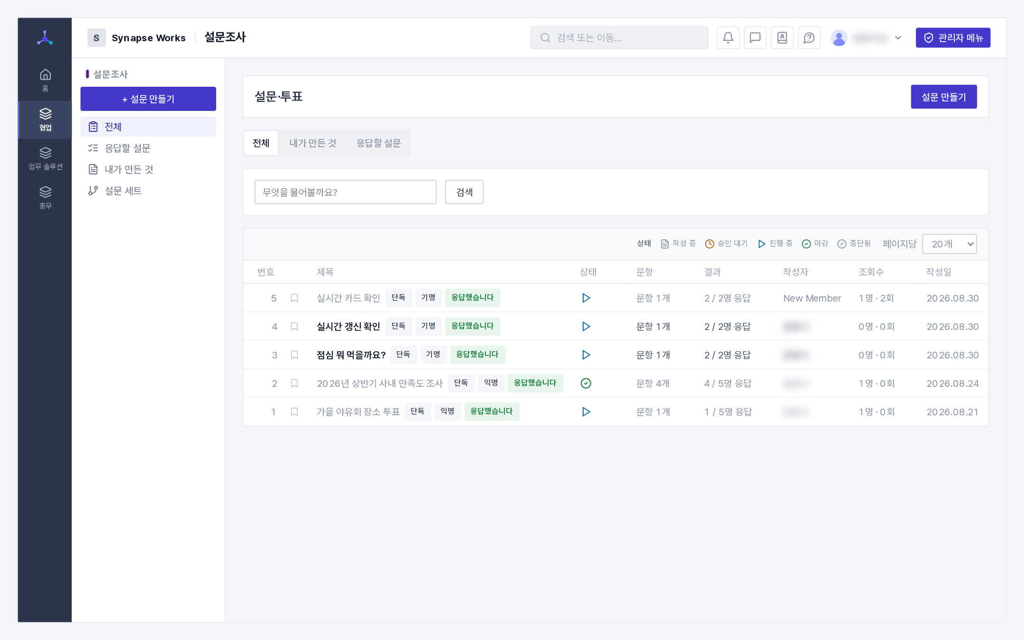Viewport: 1024px width, 640px height.
Task: Click the 검색 button
Action: [464, 192]
